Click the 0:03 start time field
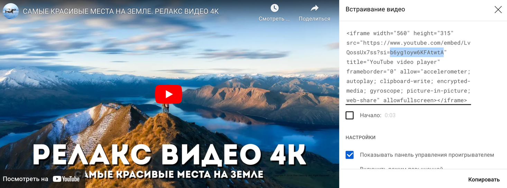 point(390,115)
